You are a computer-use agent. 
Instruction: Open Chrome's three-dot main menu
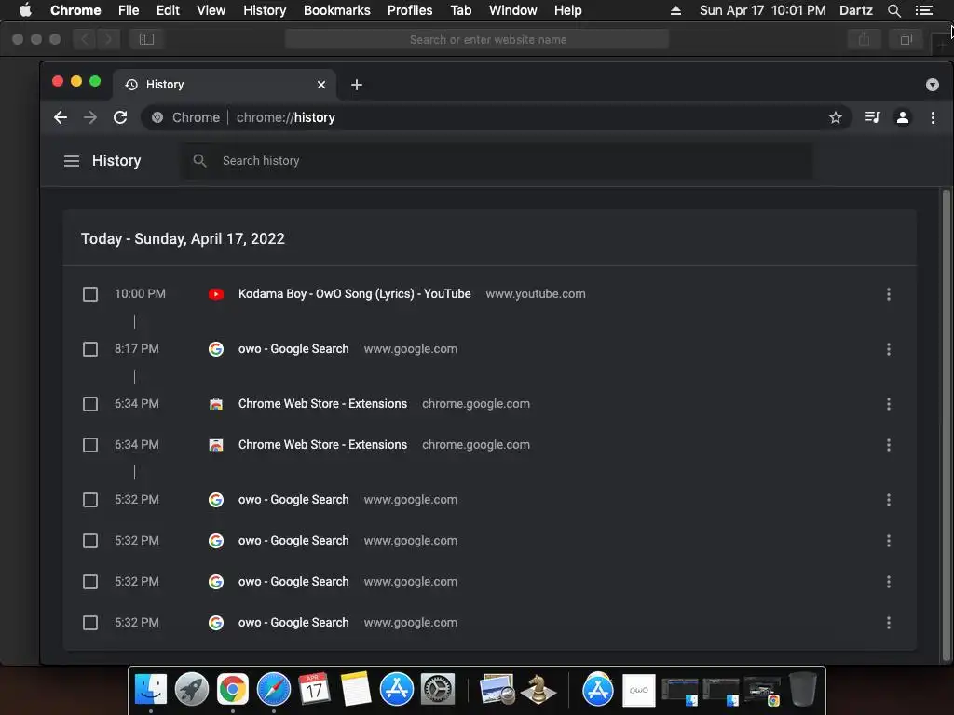tap(933, 117)
